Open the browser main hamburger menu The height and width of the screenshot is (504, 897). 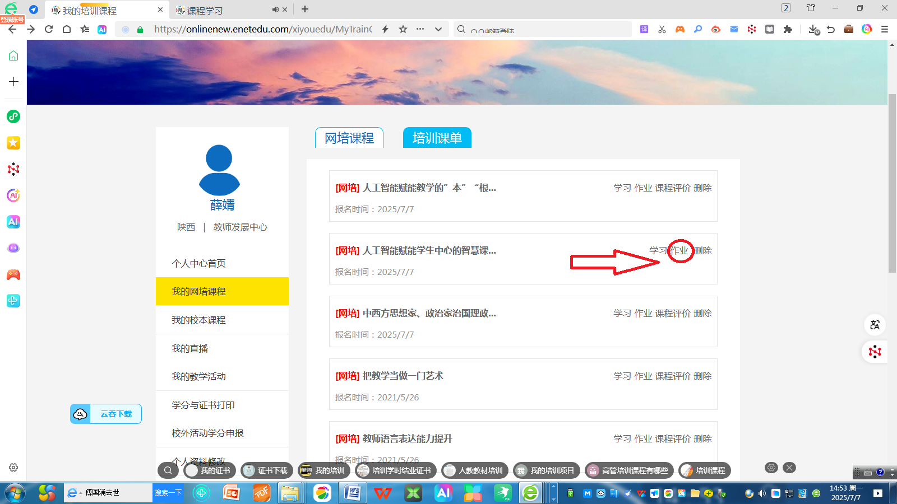click(885, 29)
